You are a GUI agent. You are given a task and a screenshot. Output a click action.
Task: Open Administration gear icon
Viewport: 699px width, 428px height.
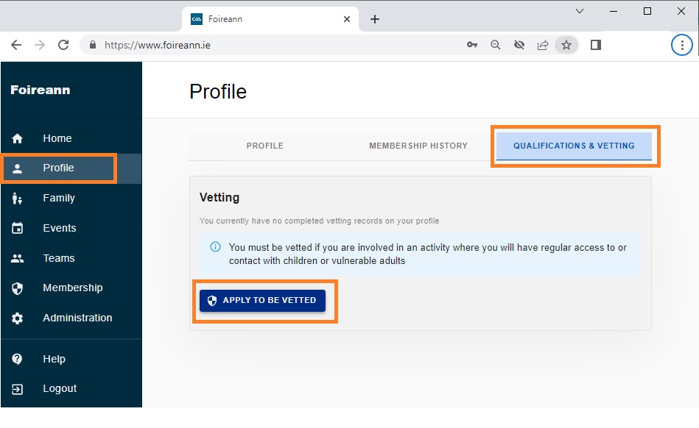pyautogui.click(x=17, y=318)
